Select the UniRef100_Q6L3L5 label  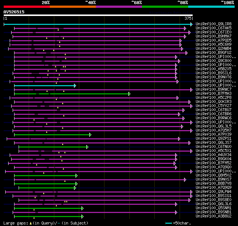(x=213, y=126)
